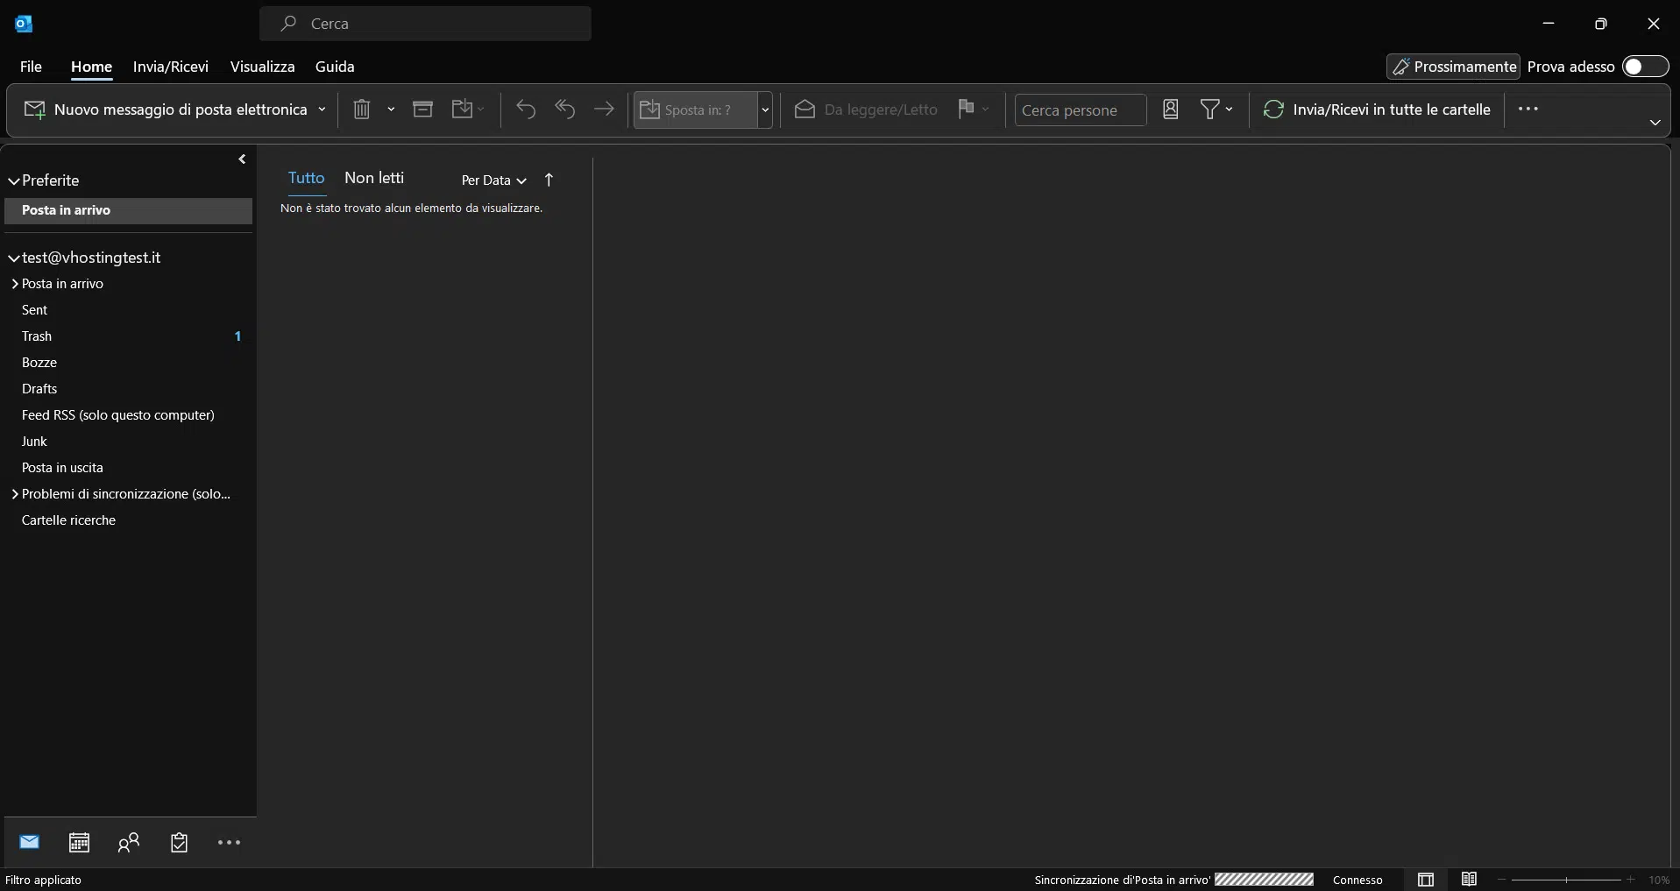Open the Invia/Ricevi tab
This screenshot has width=1680, height=891.
pyautogui.click(x=171, y=67)
